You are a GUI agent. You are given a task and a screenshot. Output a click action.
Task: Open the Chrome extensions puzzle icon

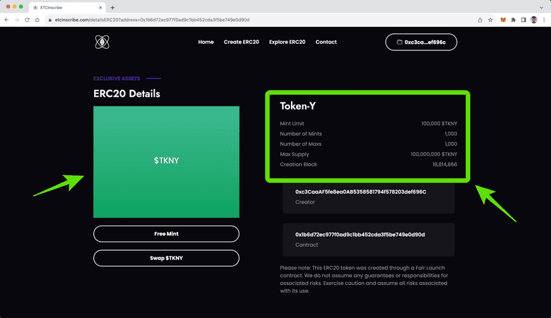coord(513,20)
